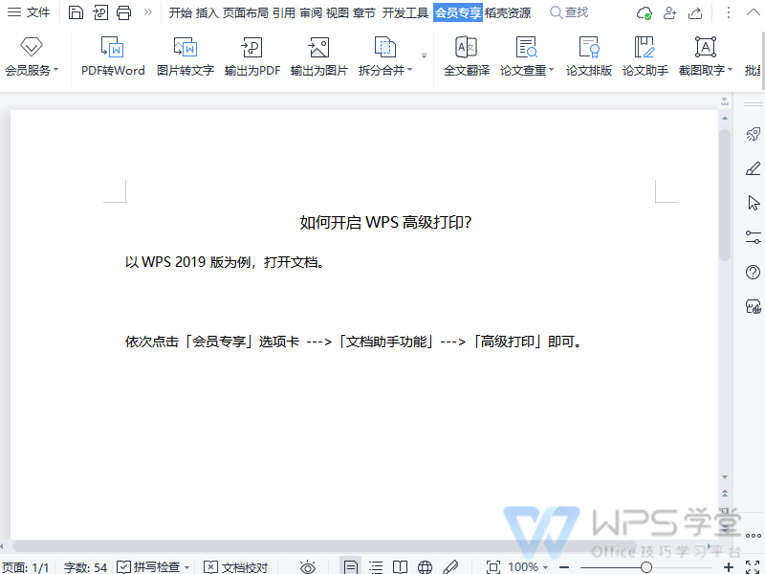The width and height of the screenshot is (765, 574).
Task: Click the 论文助手 icon
Action: pos(645,48)
